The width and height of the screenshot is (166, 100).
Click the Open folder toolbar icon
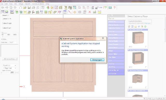(x=25, y=8)
